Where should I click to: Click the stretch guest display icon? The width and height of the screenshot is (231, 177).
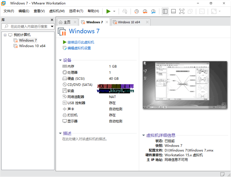click(214, 11)
